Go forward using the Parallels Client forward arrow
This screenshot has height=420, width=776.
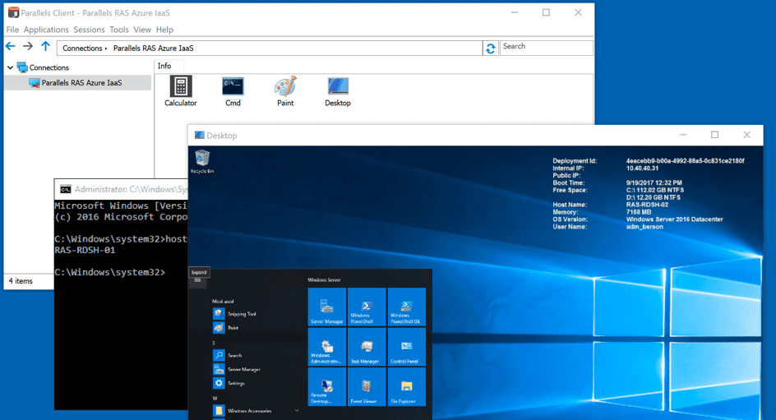tap(28, 47)
